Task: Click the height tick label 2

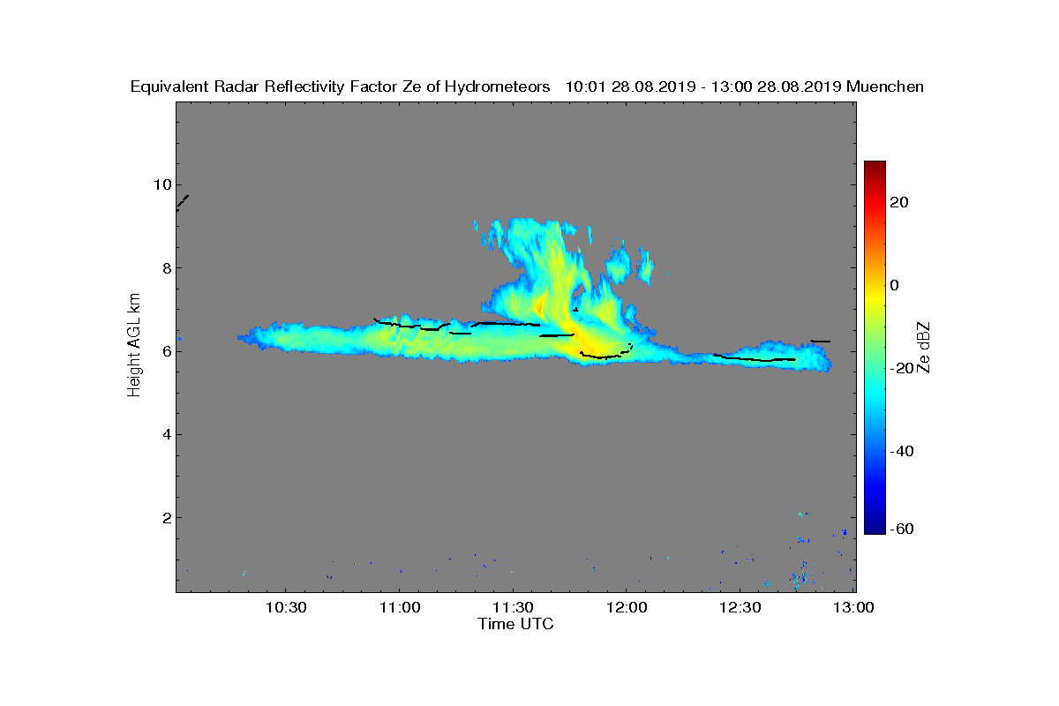Action: coord(165,517)
